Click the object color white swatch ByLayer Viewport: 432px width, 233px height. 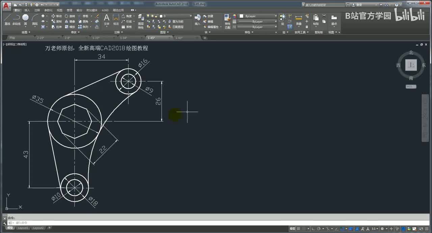[242, 16]
